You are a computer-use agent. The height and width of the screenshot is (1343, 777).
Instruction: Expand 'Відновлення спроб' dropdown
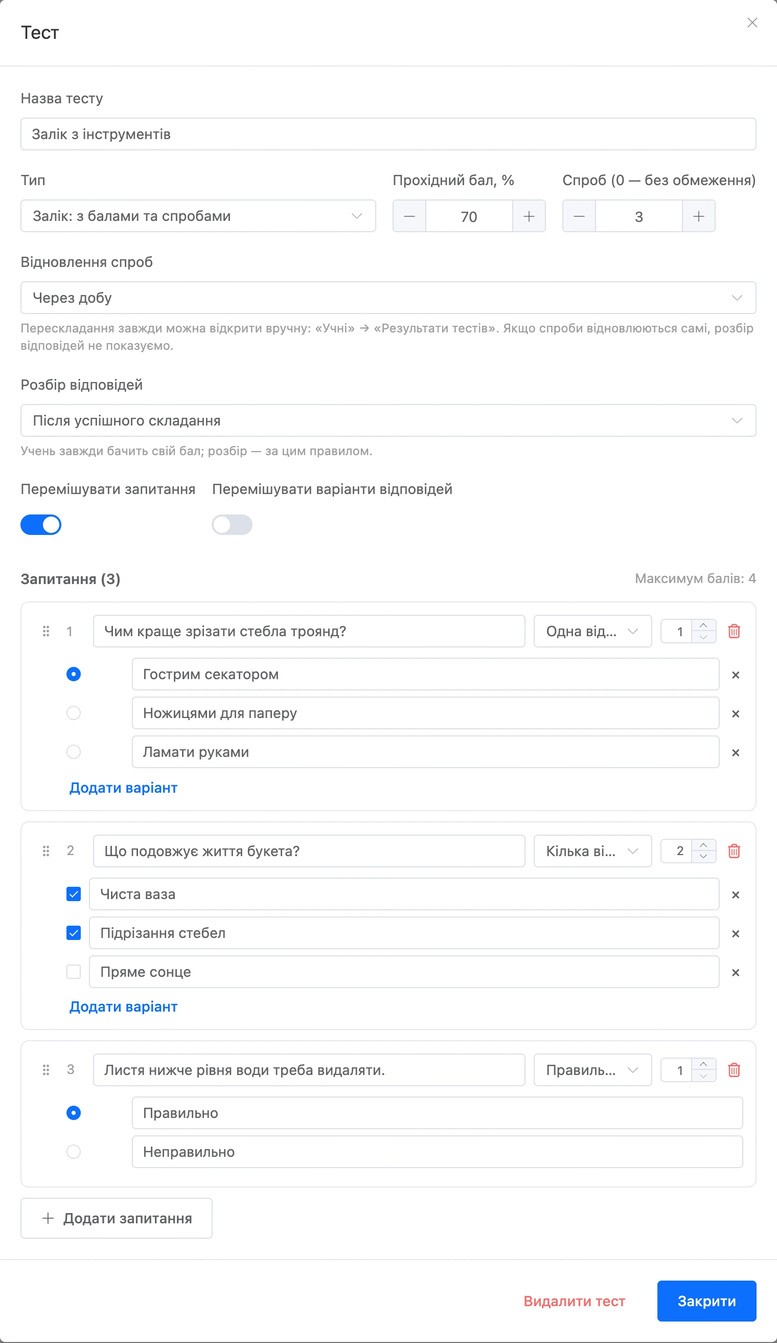[388, 297]
